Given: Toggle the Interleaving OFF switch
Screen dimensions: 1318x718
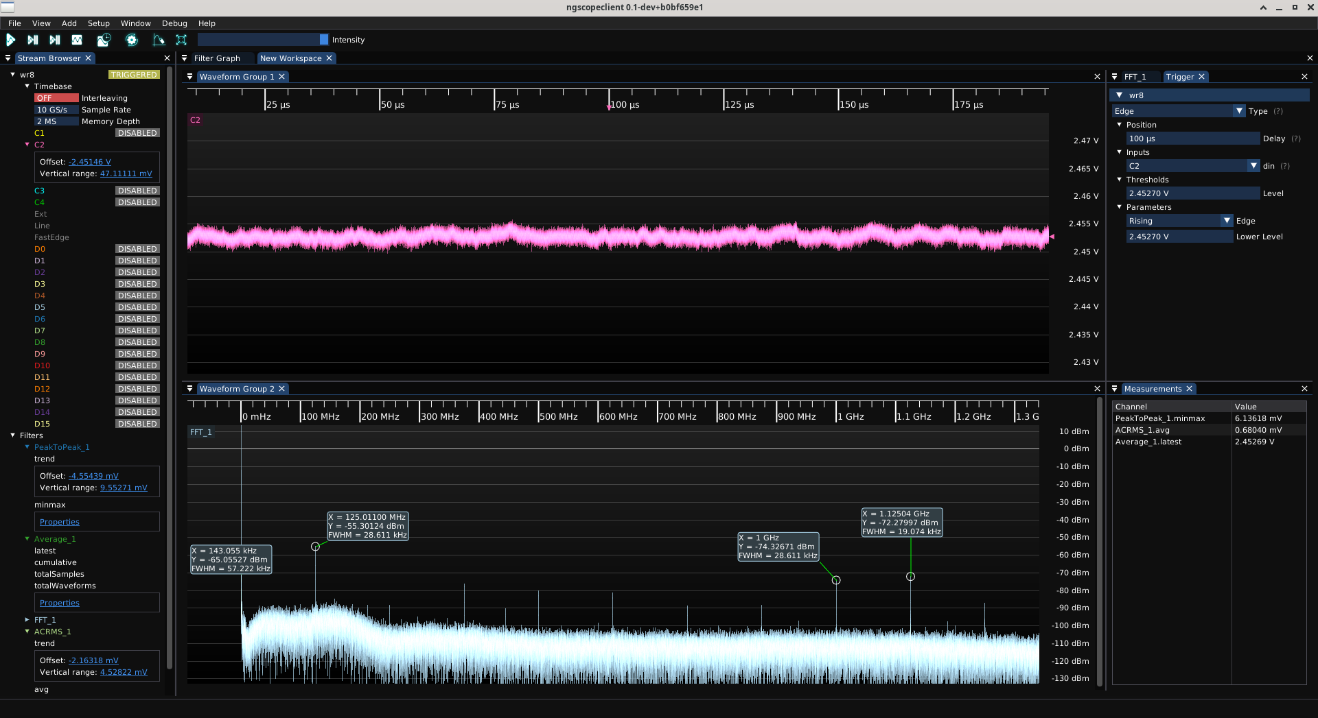Looking at the screenshot, I should [x=56, y=98].
